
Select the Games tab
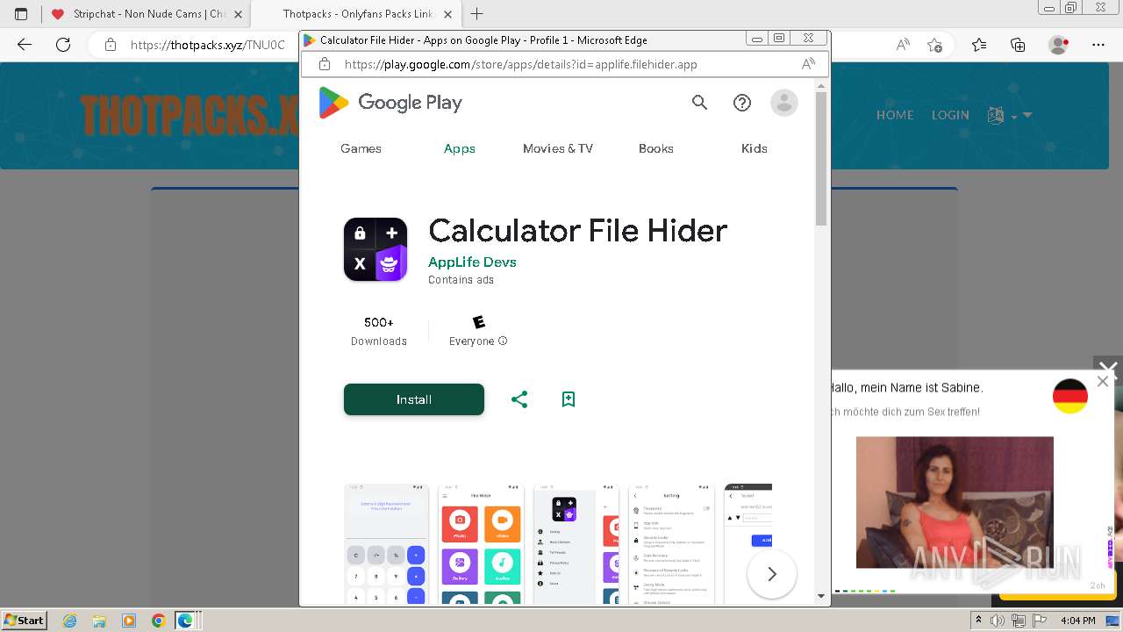click(361, 148)
